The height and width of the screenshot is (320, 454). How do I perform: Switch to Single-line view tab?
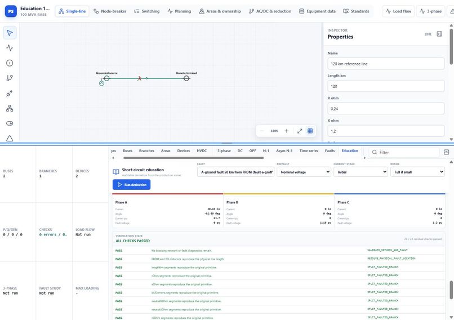(72, 11)
